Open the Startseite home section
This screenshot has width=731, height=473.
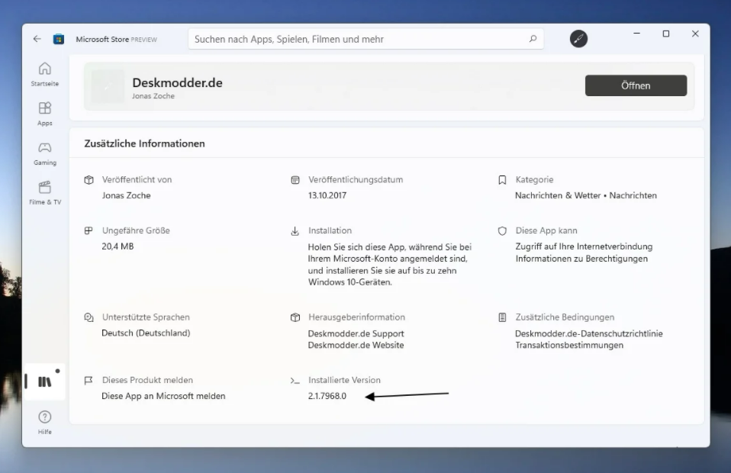point(45,74)
